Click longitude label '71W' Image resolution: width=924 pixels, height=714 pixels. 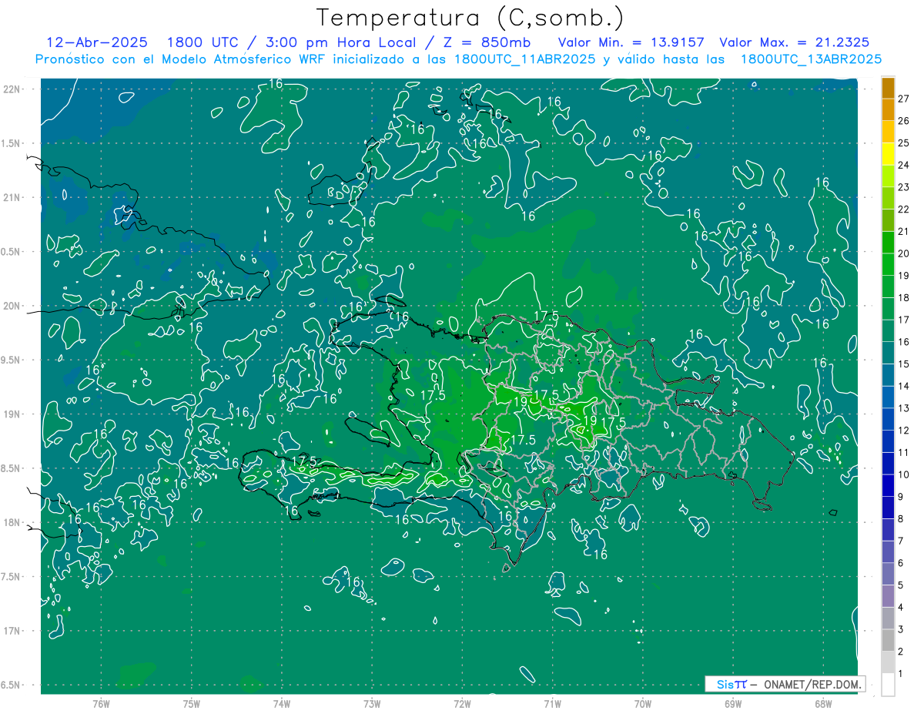[552, 704]
